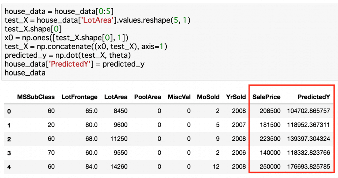Click the SalePrice value 223500

point(270,139)
